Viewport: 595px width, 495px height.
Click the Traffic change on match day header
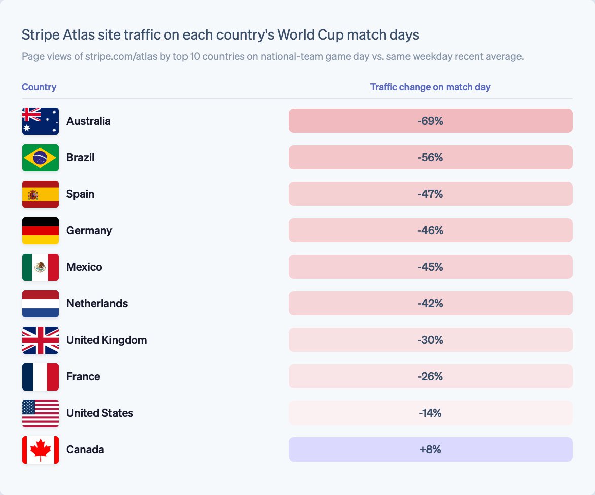[x=430, y=87]
